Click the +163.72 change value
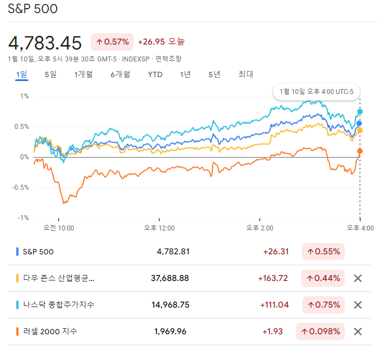Viewport: 379px width, 350px height. coord(273,278)
